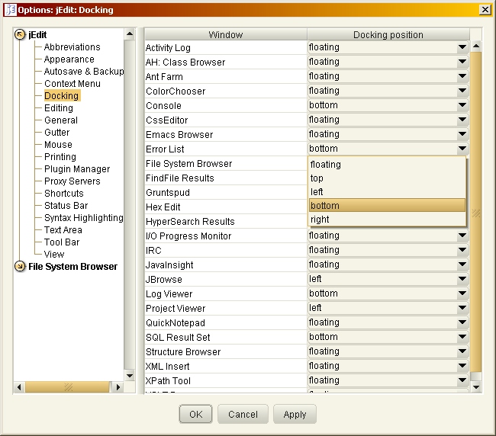
Task: Click the jEdit icon in title bar
Action: (10, 9)
